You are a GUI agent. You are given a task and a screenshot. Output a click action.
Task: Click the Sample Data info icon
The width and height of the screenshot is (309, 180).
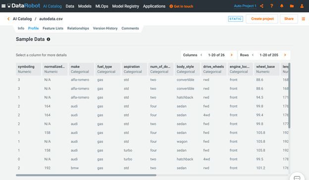(49, 40)
